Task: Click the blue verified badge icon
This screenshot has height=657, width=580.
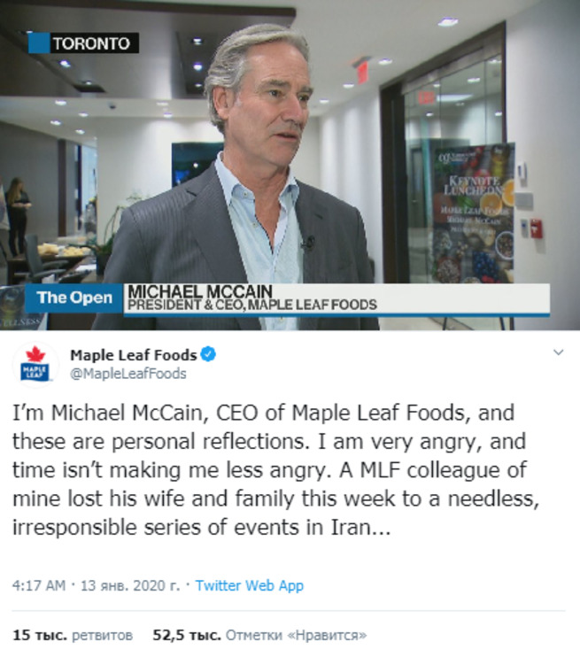Action: [x=208, y=354]
